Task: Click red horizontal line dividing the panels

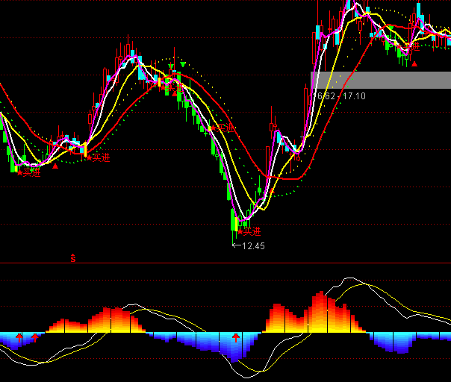Action: pyautogui.click(x=224, y=263)
